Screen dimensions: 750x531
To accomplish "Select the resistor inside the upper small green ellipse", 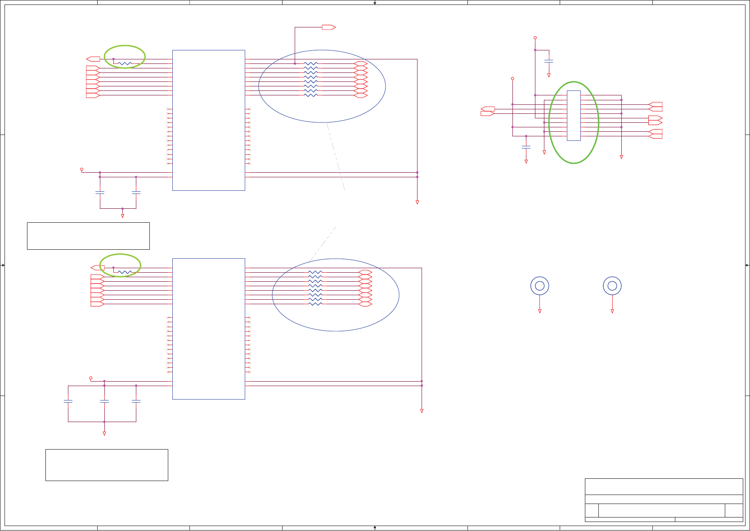I will 125,63.
